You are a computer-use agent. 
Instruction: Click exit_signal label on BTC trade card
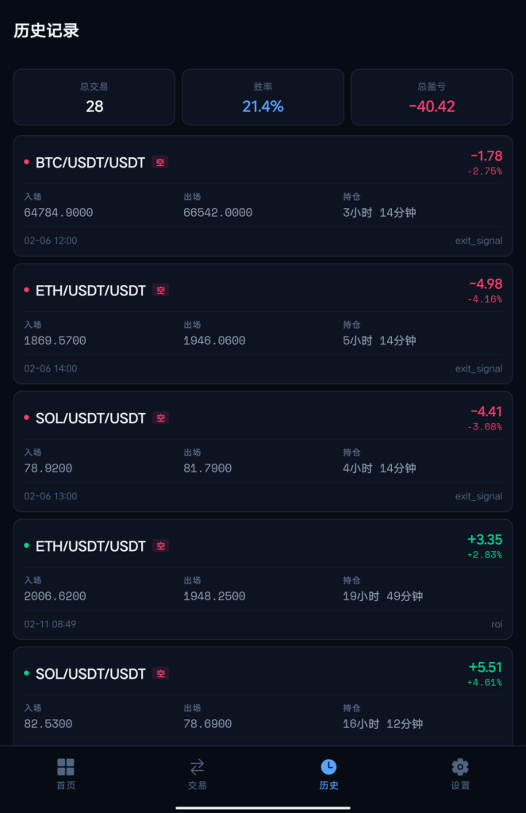pos(479,241)
